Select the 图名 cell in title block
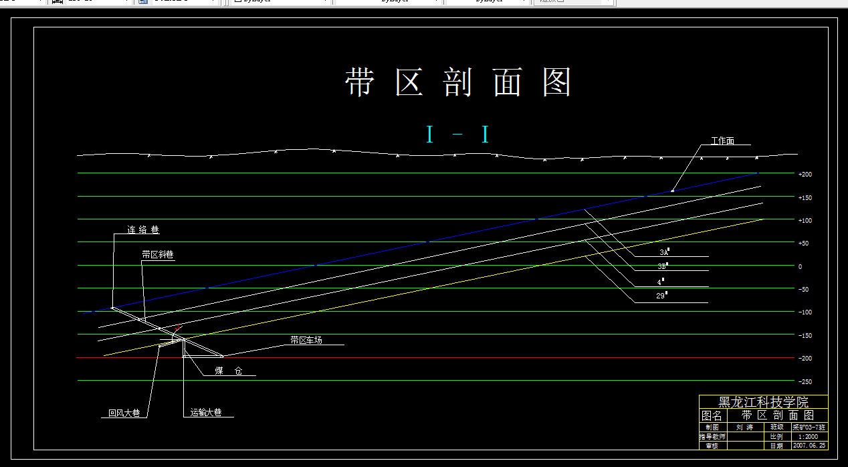Viewport: 848px width, 467px height. tap(712, 415)
